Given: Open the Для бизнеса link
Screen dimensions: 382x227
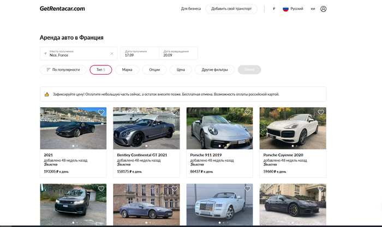Looking at the screenshot, I should [x=190, y=9].
